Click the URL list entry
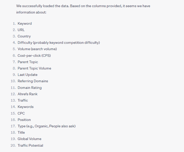The height and width of the screenshot is (152, 184). tap(21, 30)
